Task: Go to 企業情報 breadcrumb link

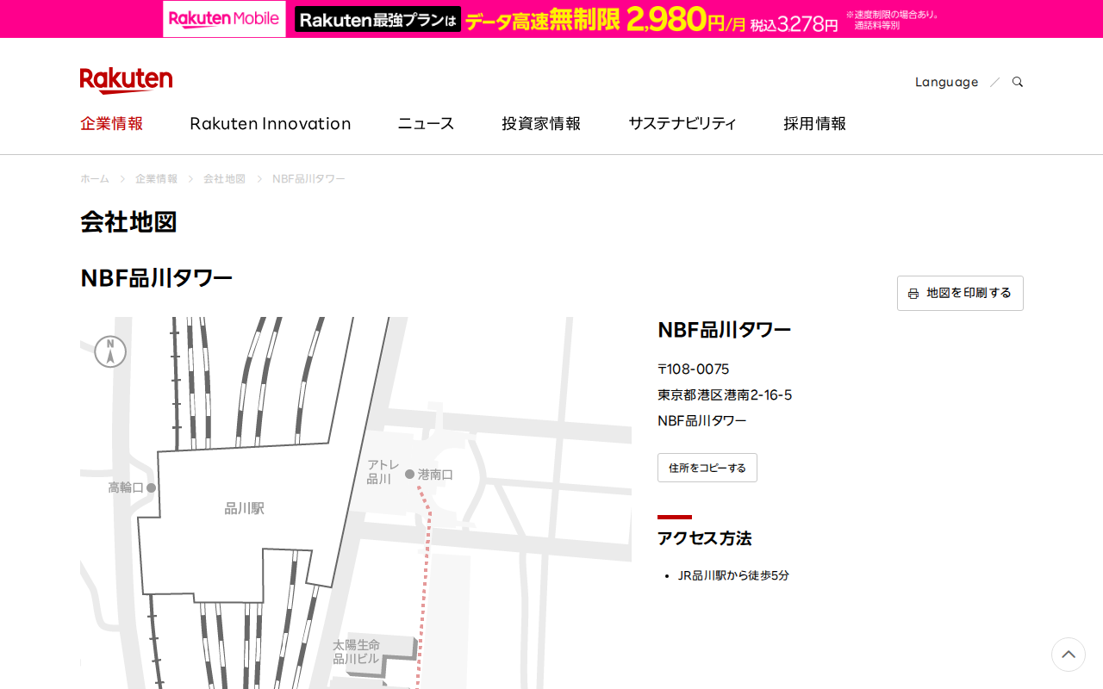Action: coord(156,178)
